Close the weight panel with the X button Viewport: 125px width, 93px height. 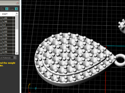coord(17,3)
